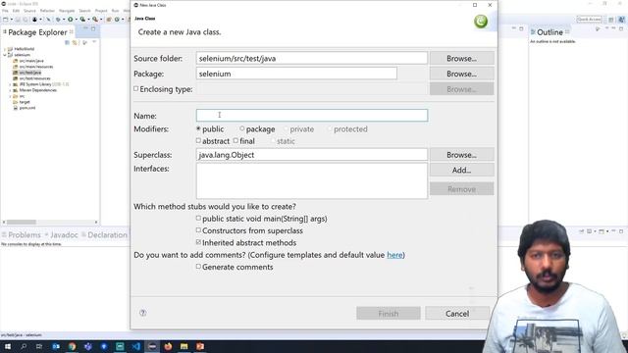Click Collapse All icon in Package Explorer
Viewport: 628px width, 353px height.
click(x=68, y=42)
